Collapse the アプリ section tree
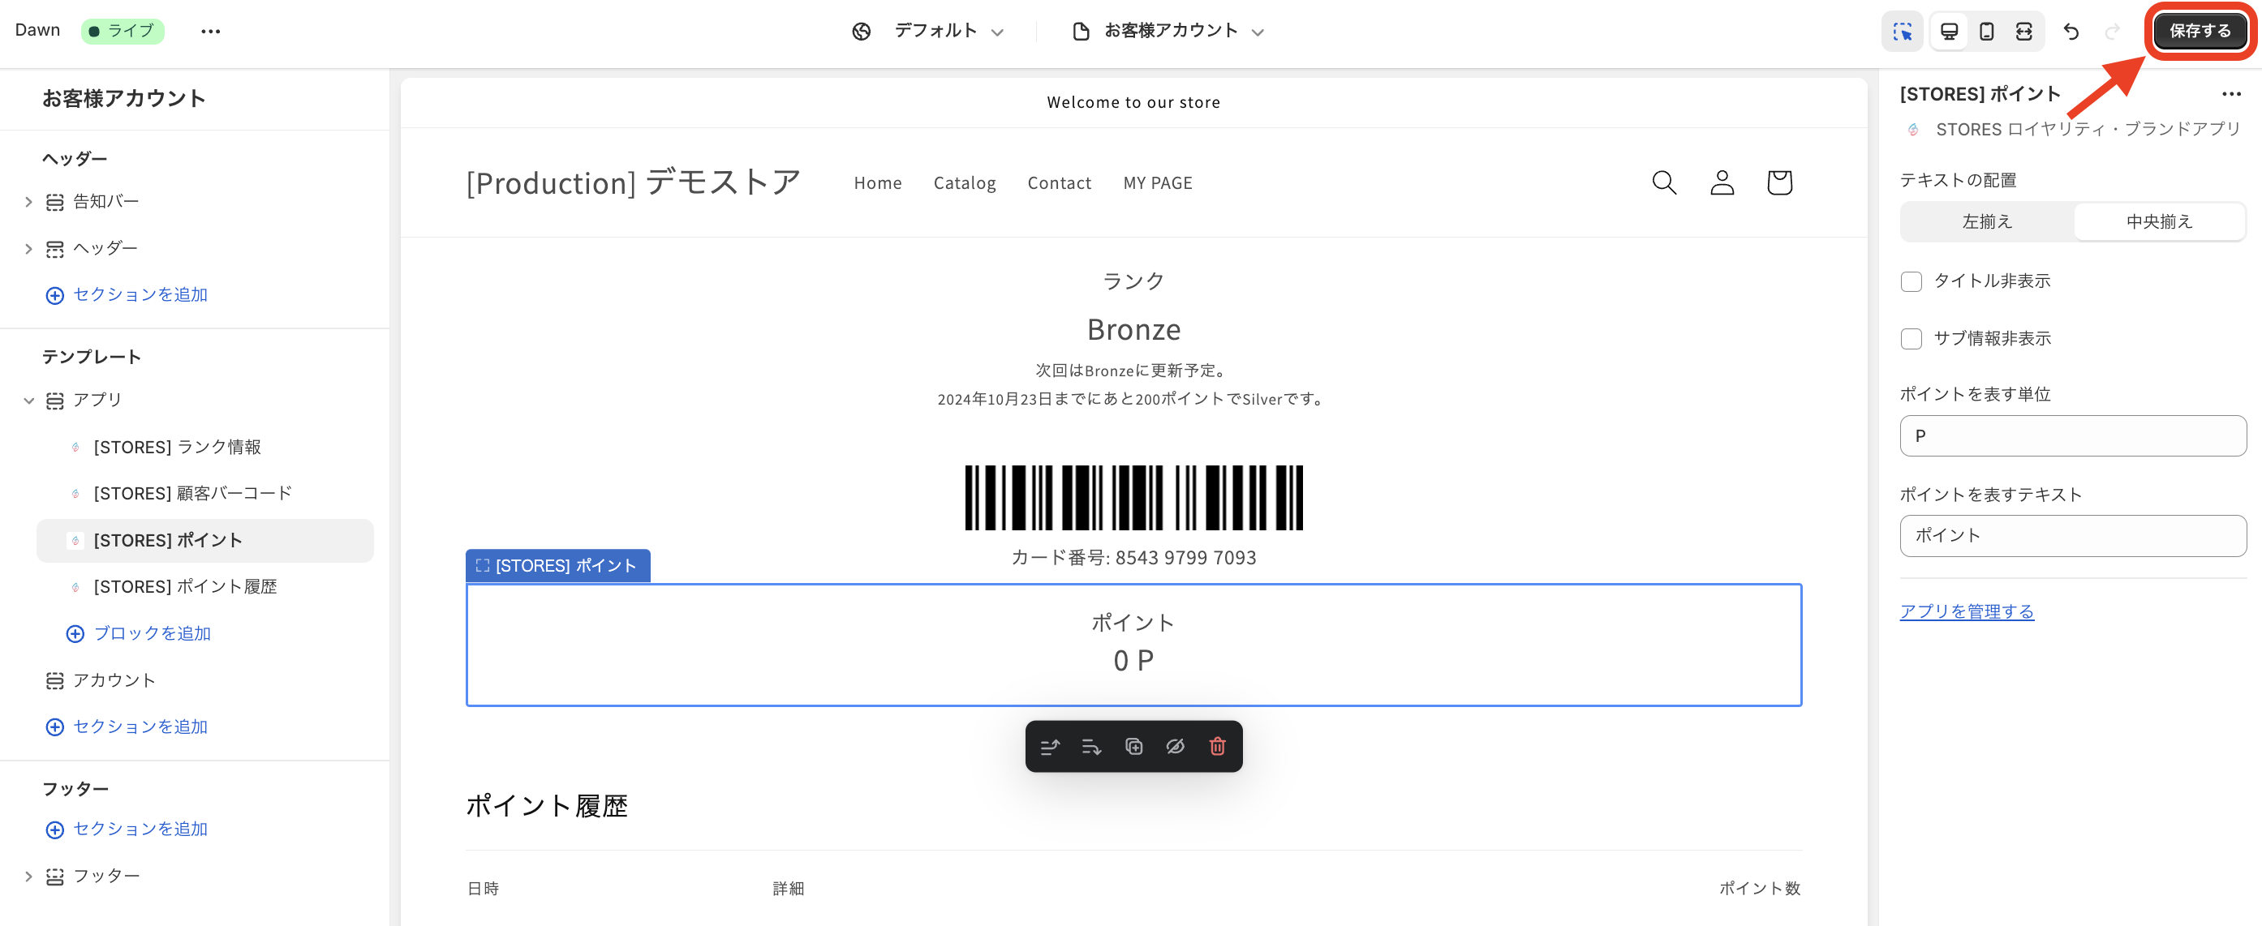The image size is (2262, 926). tap(28, 401)
